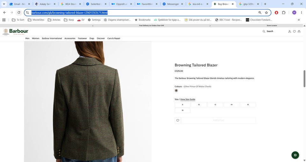Open the Store Locator link

[x=272, y=25]
